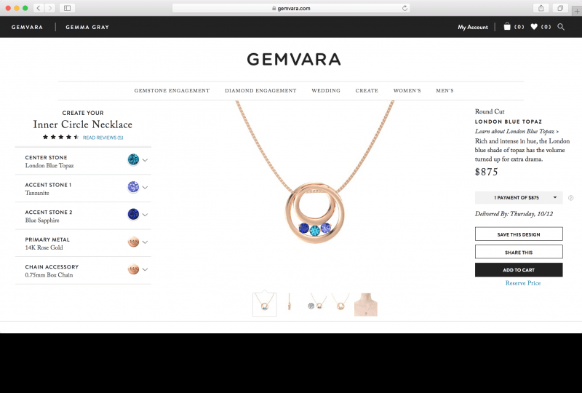This screenshot has height=393, width=582.
Task: Reload page with the refresh icon
Action: click(404, 8)
